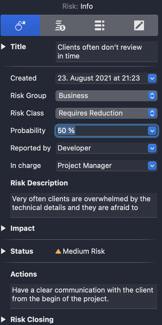Click the orange Medium Risk warning triangle
The height and width of the screenshot is (325, 162).
58,251
